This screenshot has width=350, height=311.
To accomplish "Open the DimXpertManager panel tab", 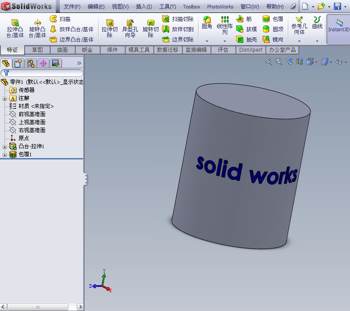I will [x=43, y=63].
